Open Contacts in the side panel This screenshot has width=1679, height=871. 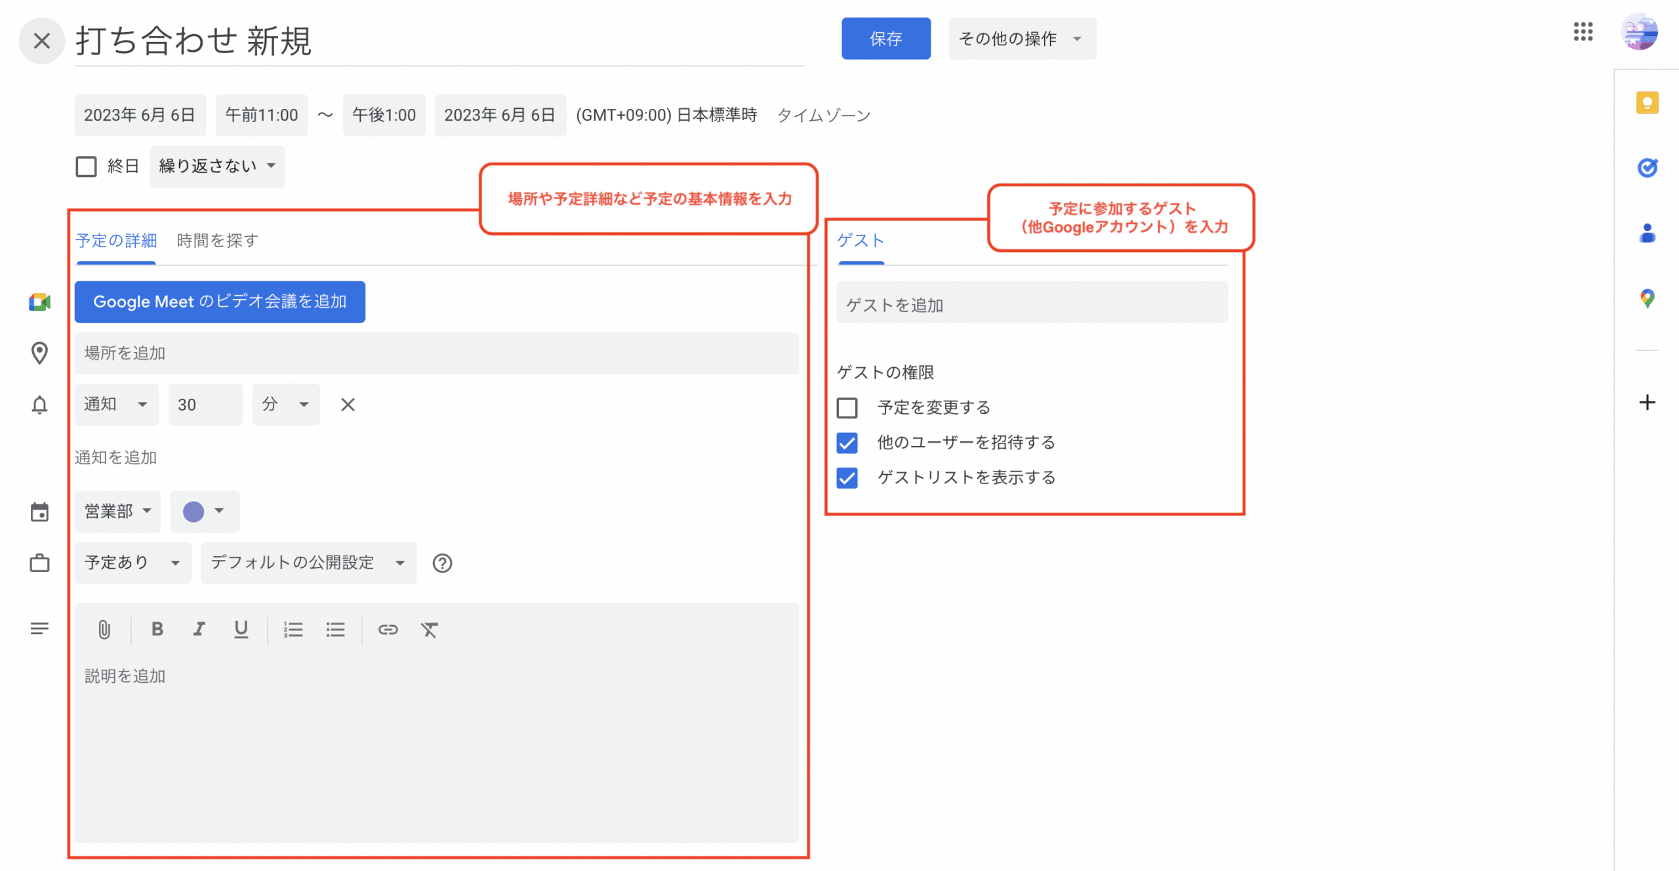1647,233
